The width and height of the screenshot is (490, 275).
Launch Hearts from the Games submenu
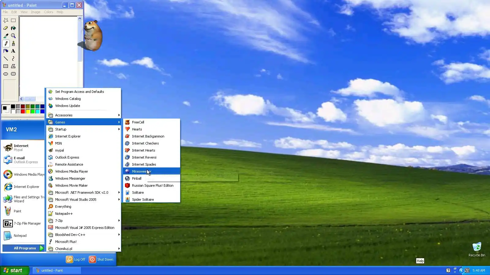(152, 129)
